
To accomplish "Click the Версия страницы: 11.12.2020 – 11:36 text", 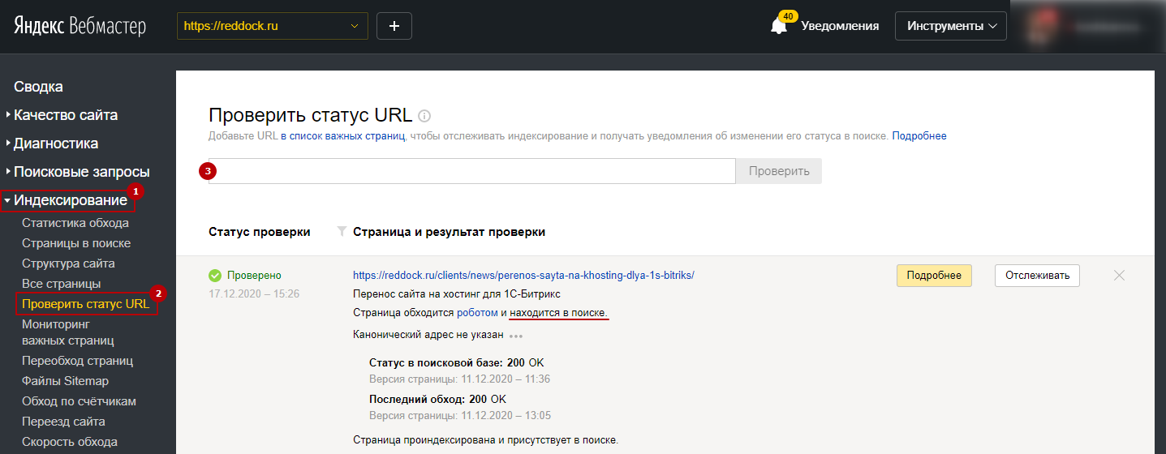I will point(460,379).
